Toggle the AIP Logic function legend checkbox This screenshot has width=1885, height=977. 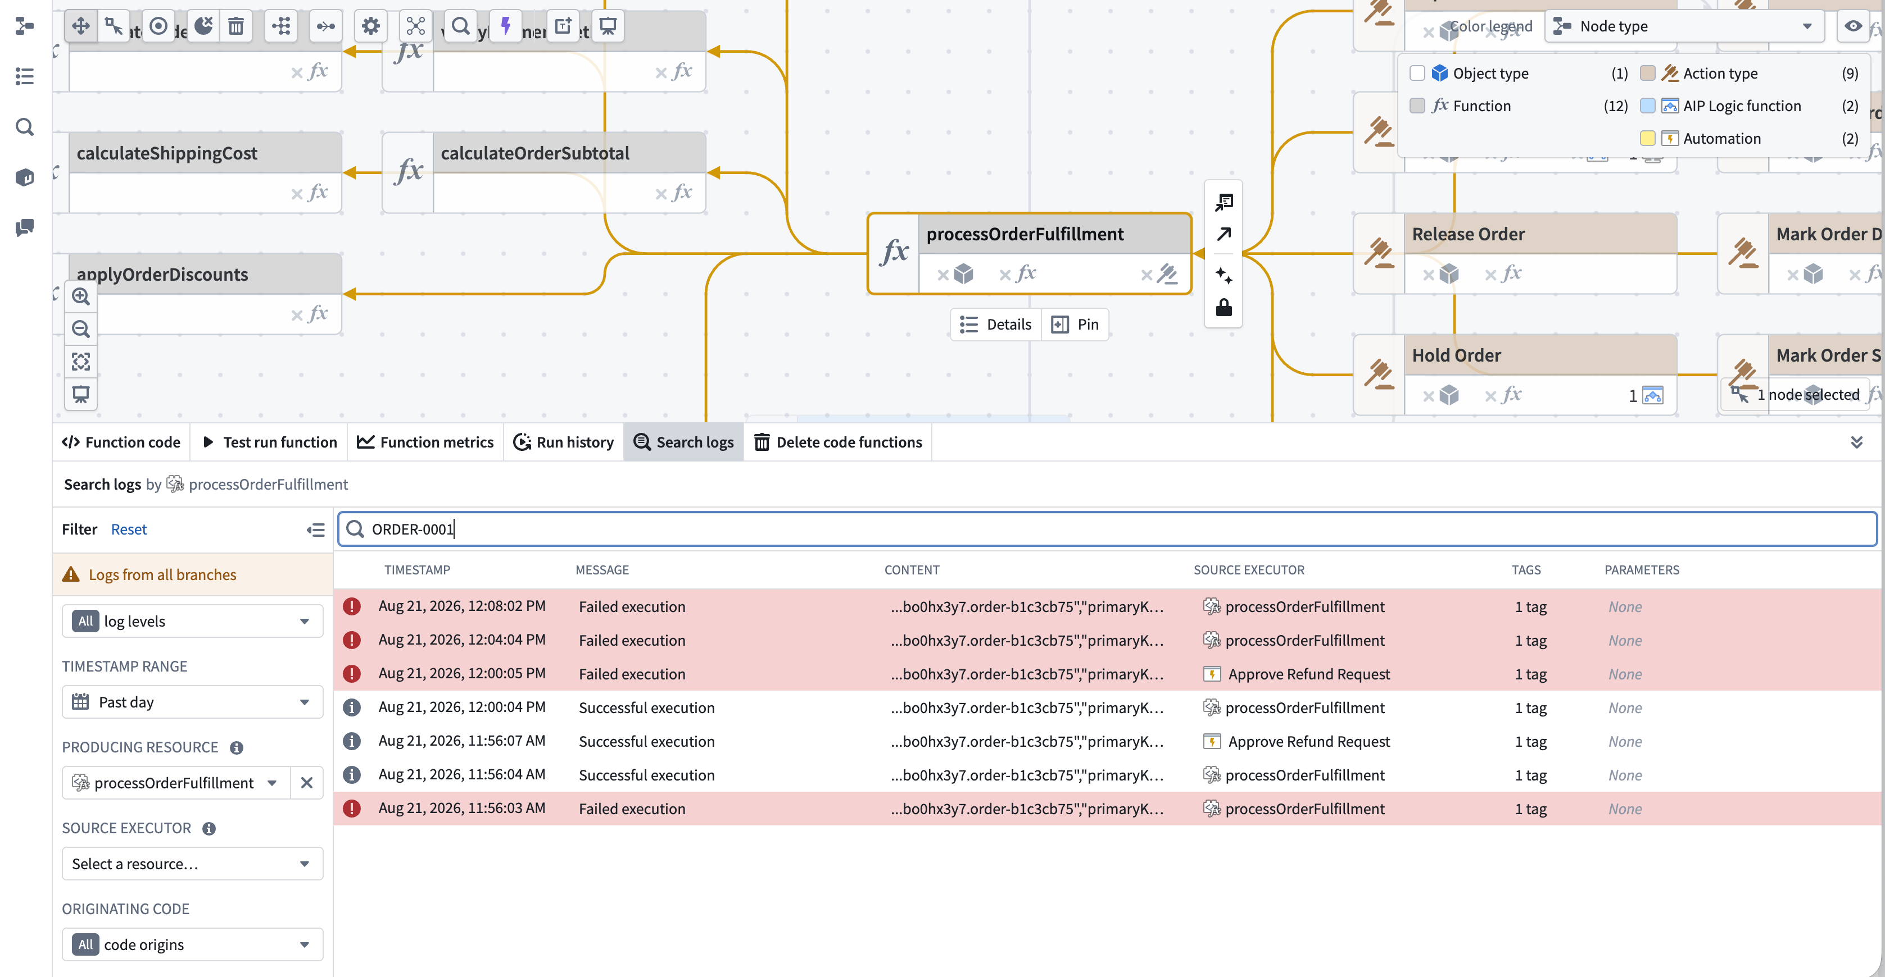click(1648, 106)
